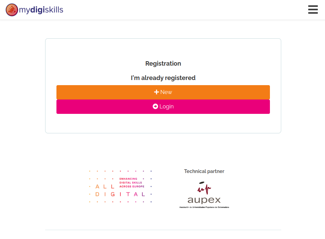Click the Registration heading
The width and height of the screenshot is (325, 239).
163,64
